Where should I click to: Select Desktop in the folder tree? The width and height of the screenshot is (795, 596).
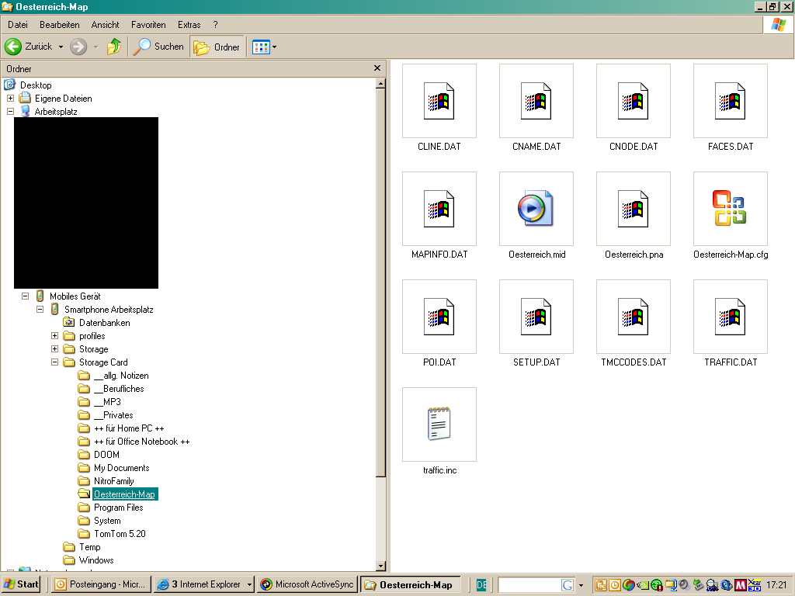(36, 85)
